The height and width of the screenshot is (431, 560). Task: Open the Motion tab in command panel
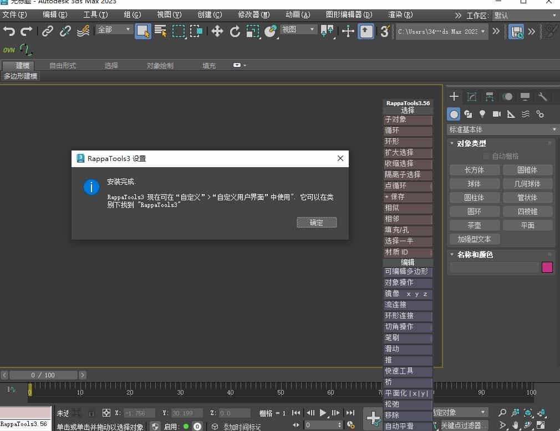click(x=507, y=96)
